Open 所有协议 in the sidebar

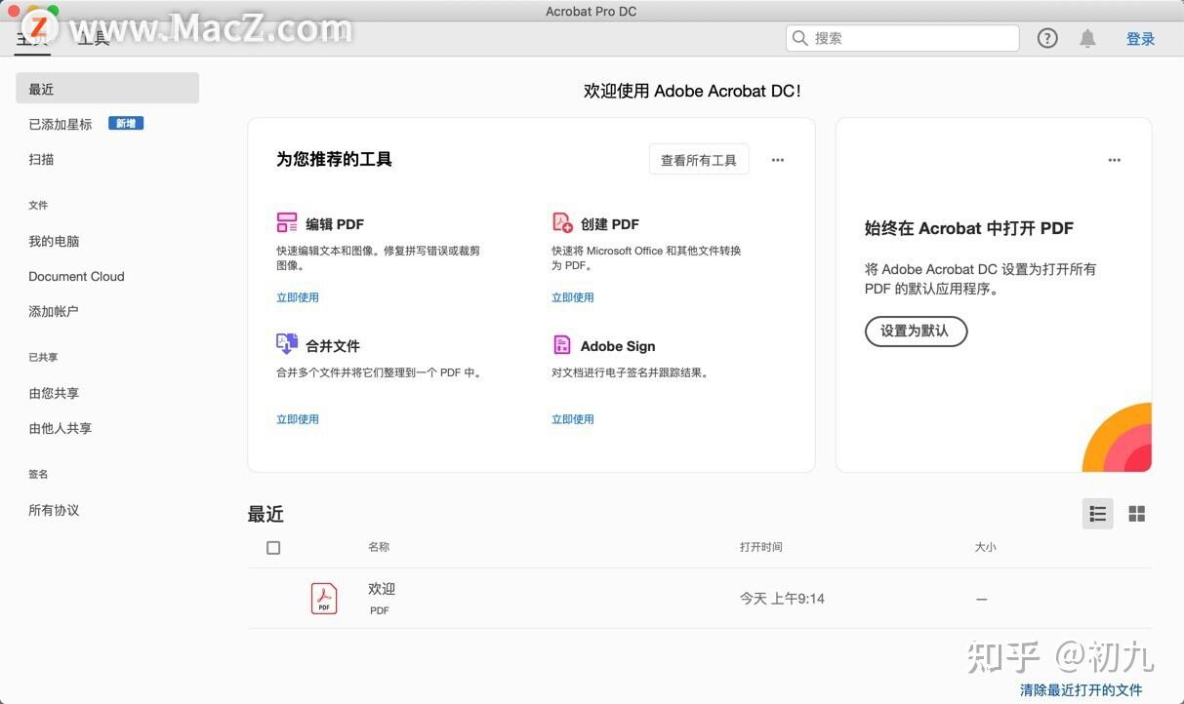coord(54,510)
